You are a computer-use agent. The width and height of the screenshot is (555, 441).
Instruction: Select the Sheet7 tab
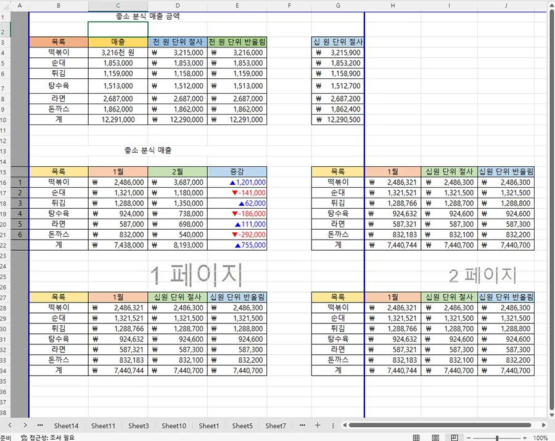[276, 425]
